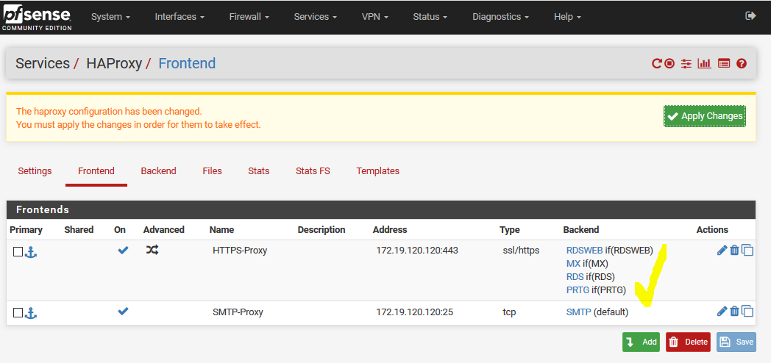The height and width of the screenshot is (363, 771).
Task: Click the ssl/https type cell
Action: click(521, 250)
